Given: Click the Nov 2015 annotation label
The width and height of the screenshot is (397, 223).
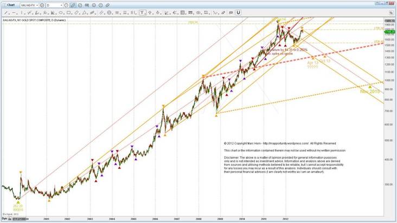Looking at the screenshot, I should (370, 91).
